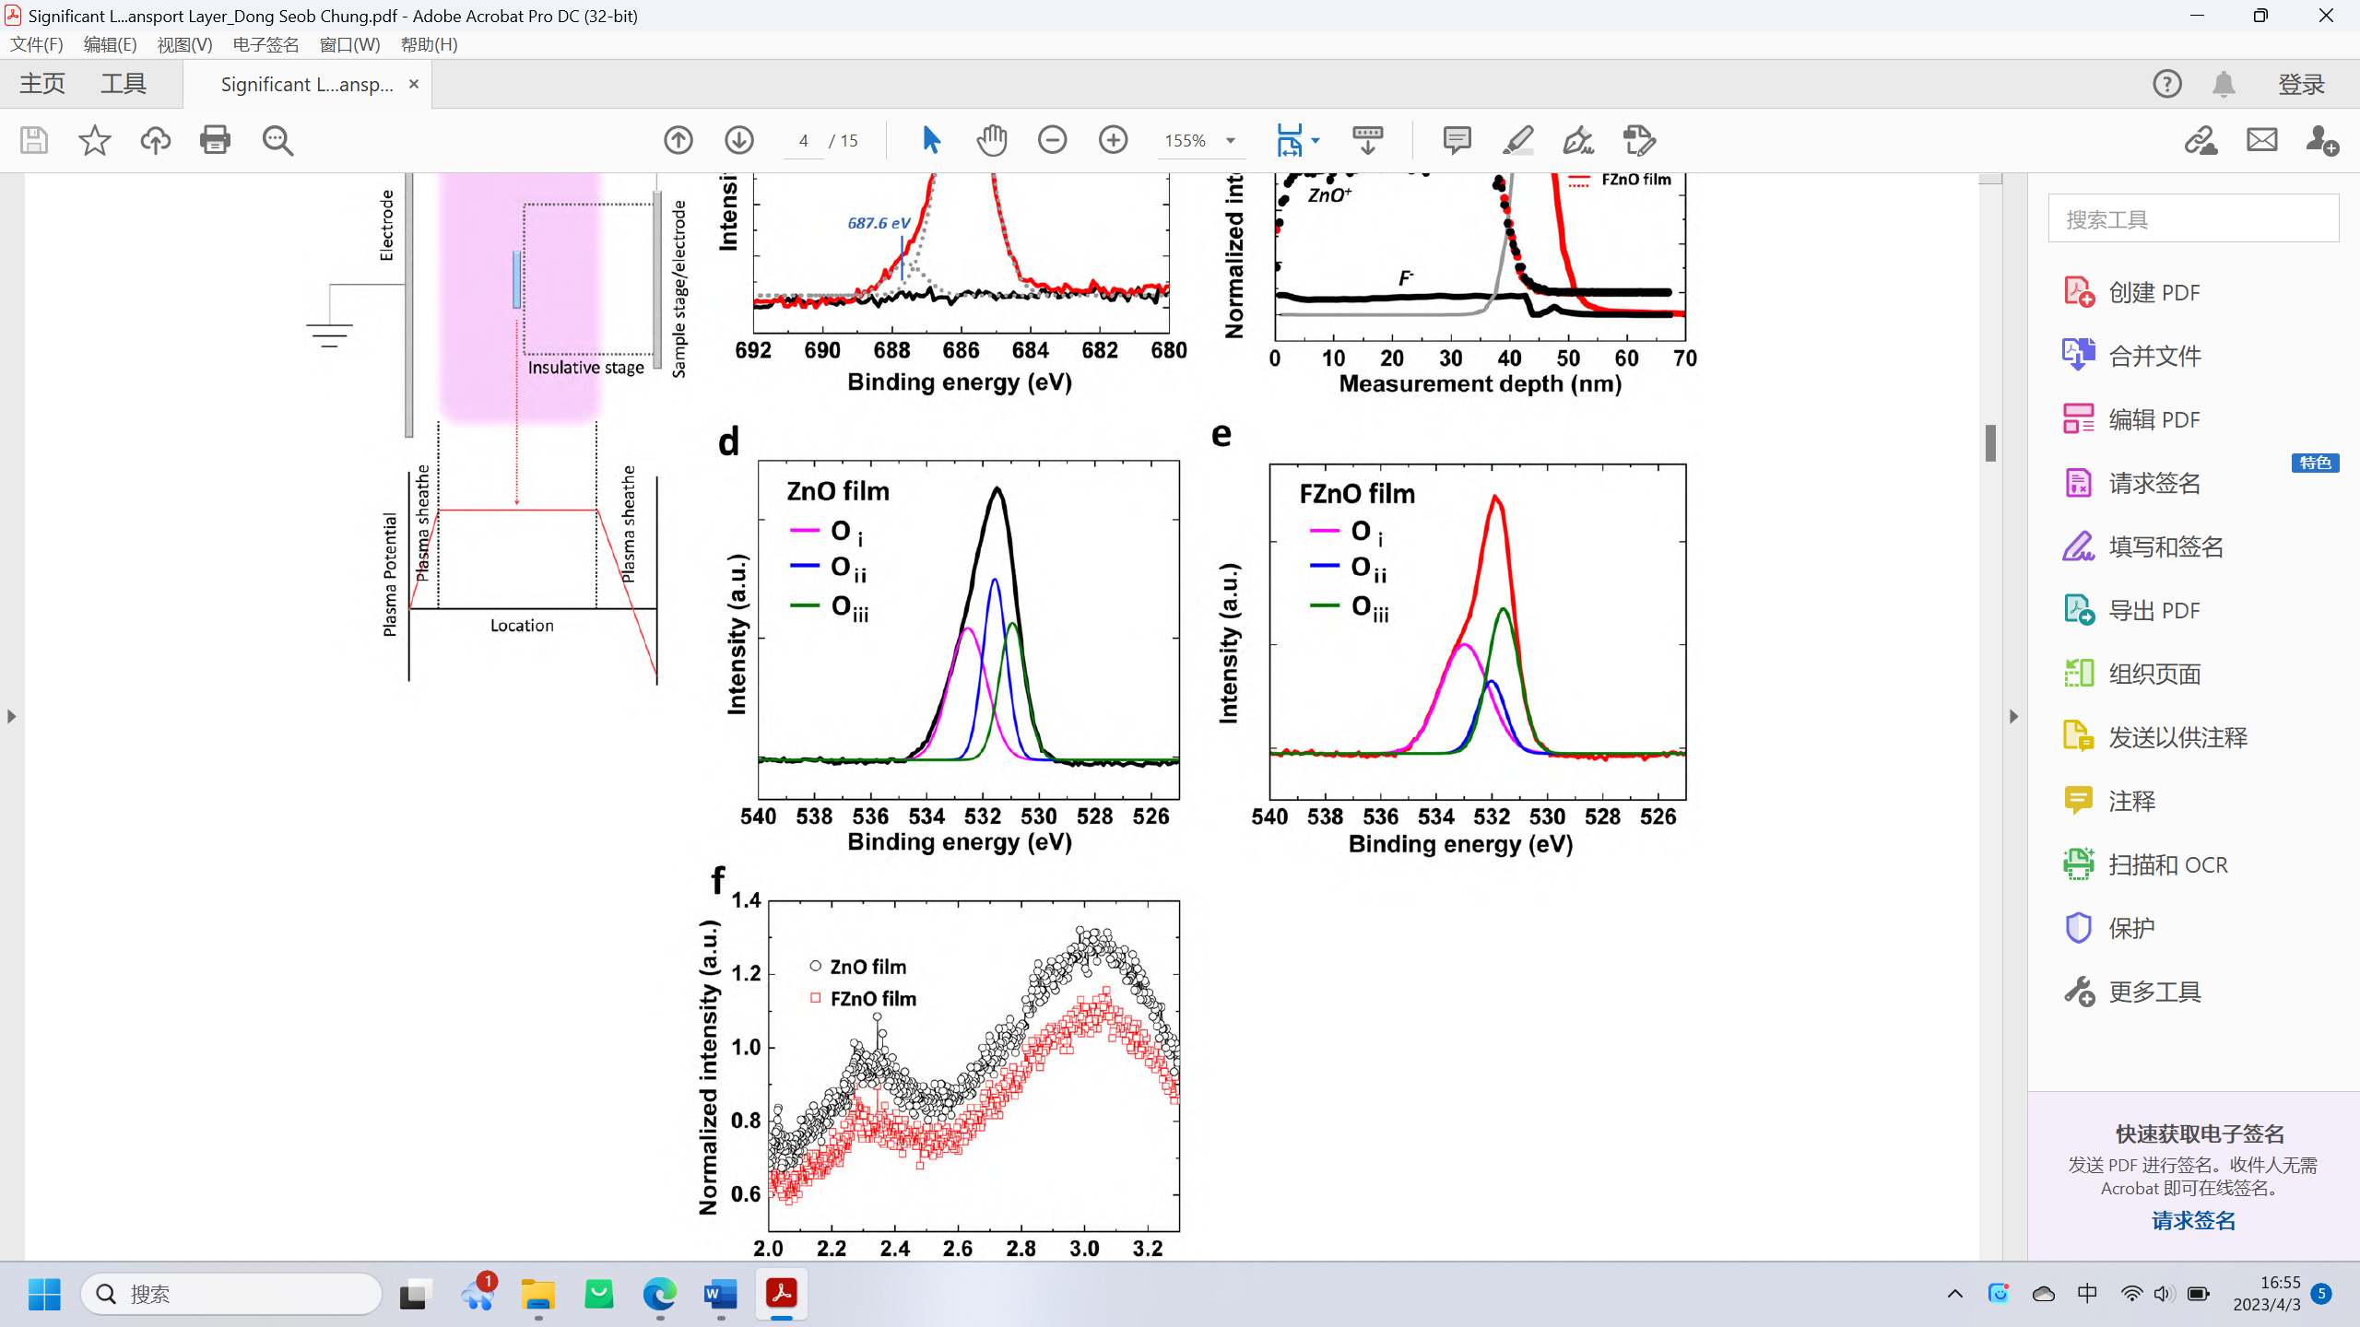Viewport: 2360px width, 1327px height.
Task: Zoom in with the plus button
Action: pyautogui.click(x=1114, y=140)
